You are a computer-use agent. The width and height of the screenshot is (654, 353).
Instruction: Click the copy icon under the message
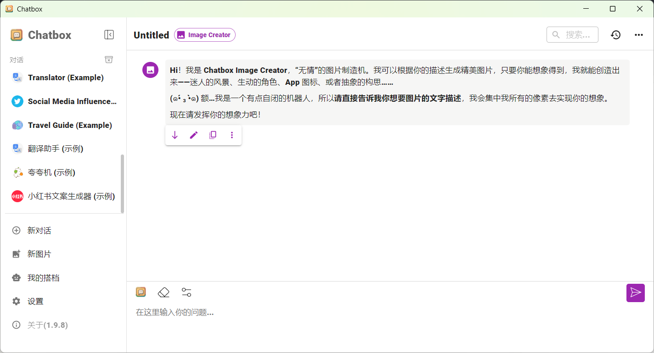coord(213,135)
